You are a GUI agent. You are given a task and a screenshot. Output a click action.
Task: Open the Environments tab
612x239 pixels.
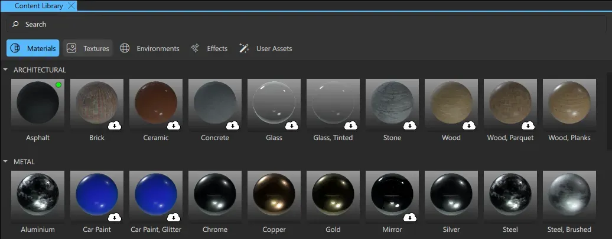[x=149, y=48]
